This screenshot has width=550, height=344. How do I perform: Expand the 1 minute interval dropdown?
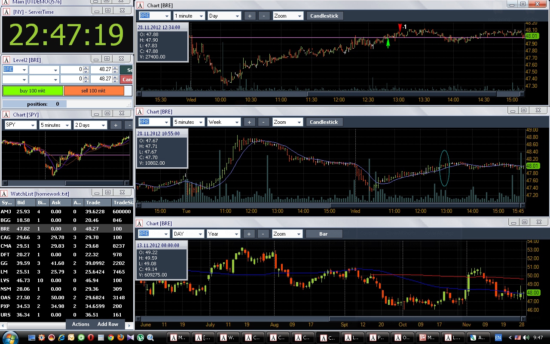189,16
